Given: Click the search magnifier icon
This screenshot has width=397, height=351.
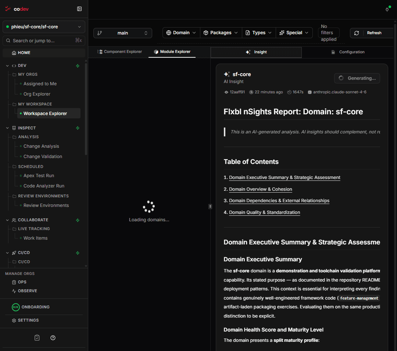Looking at the screenshot, I should click(x=8, y=40).
